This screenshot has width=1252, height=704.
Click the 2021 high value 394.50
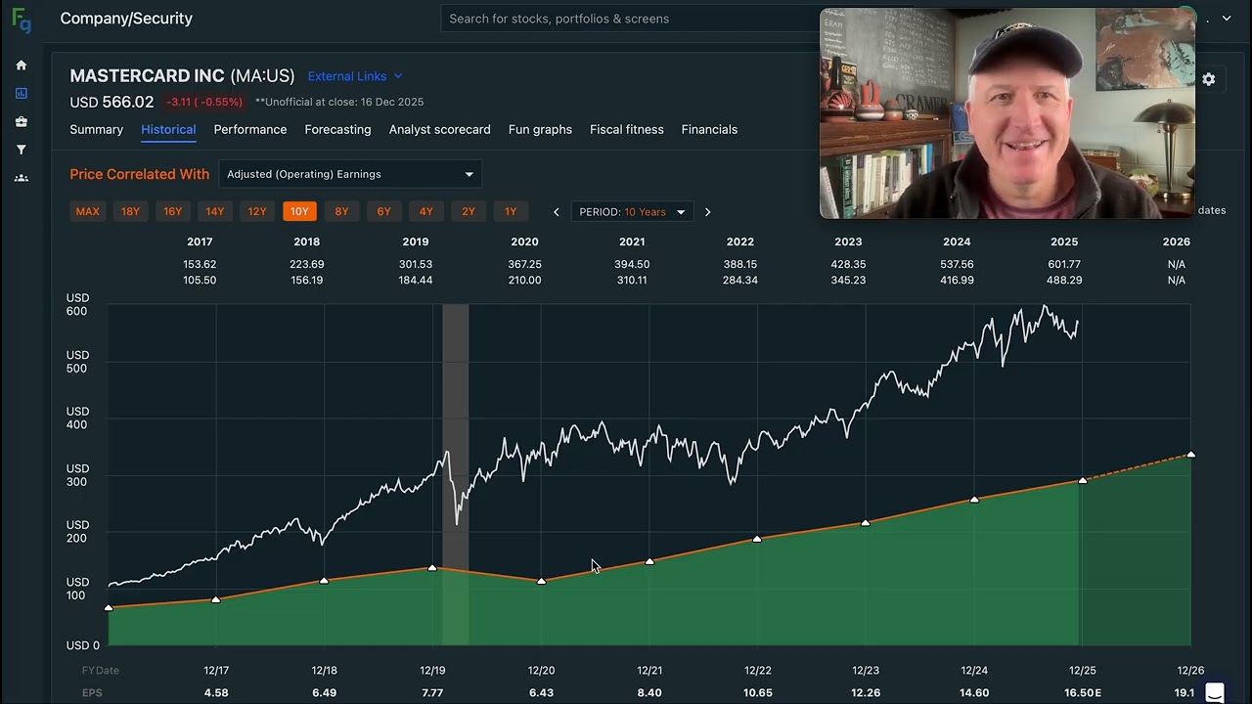coord(632,264)
